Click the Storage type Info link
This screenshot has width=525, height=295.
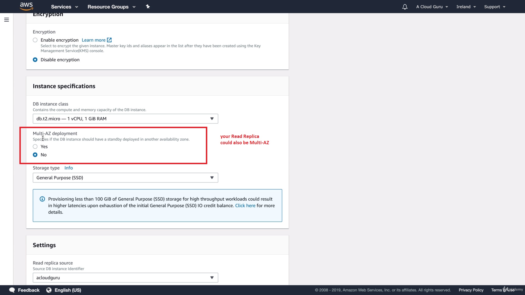tap(68, 168)
